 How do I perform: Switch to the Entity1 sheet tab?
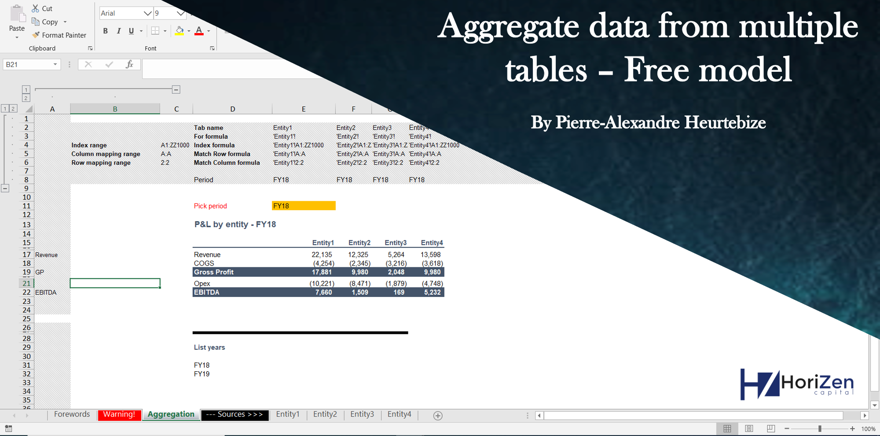click(288, 414)
